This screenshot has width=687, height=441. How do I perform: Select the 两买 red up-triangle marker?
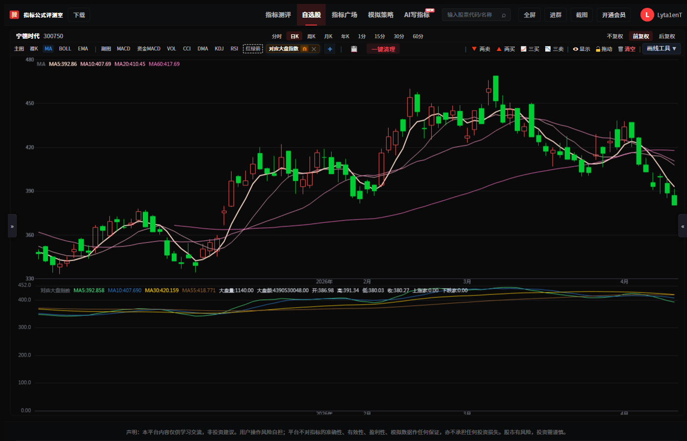click(x=505, y=49)
